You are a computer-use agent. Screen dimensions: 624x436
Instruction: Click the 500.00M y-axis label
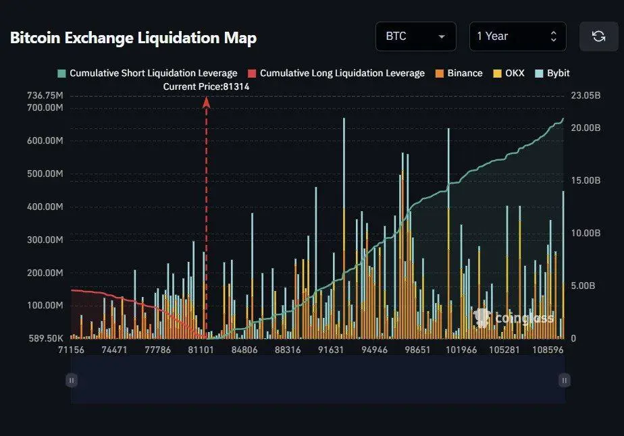pos(45,173)
